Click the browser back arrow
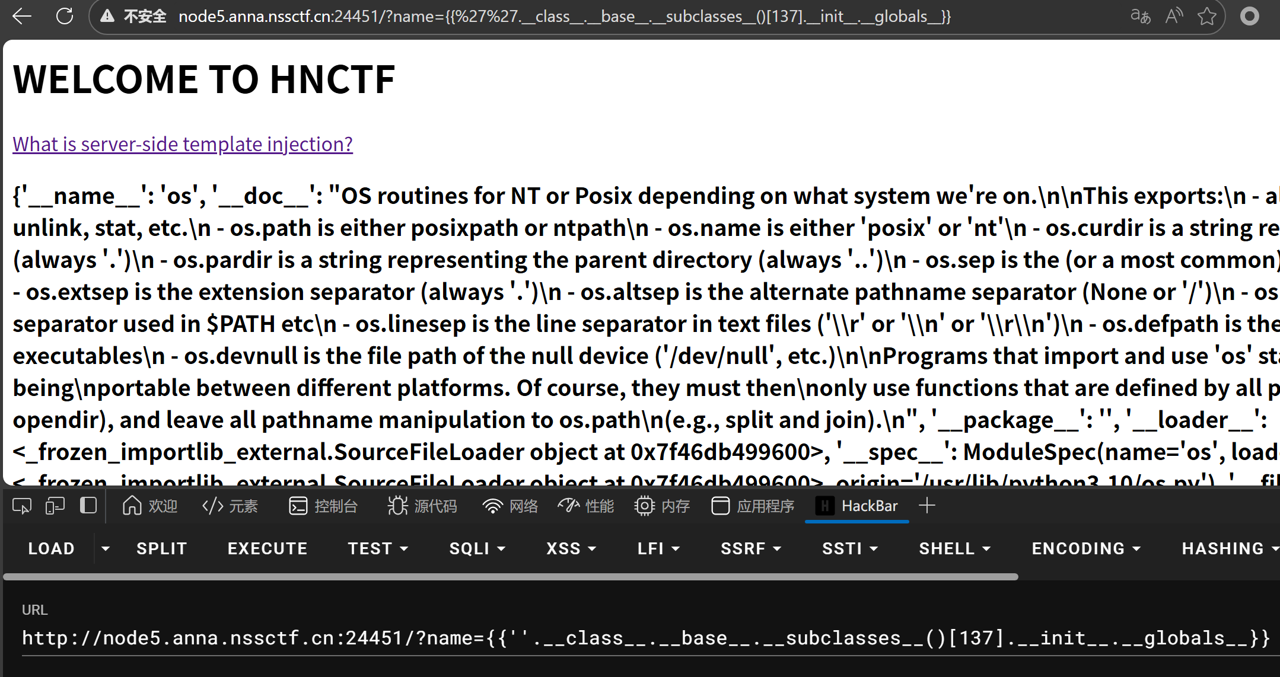Image resolution: width=1280 pixels, height=677 pixels. 22,16
